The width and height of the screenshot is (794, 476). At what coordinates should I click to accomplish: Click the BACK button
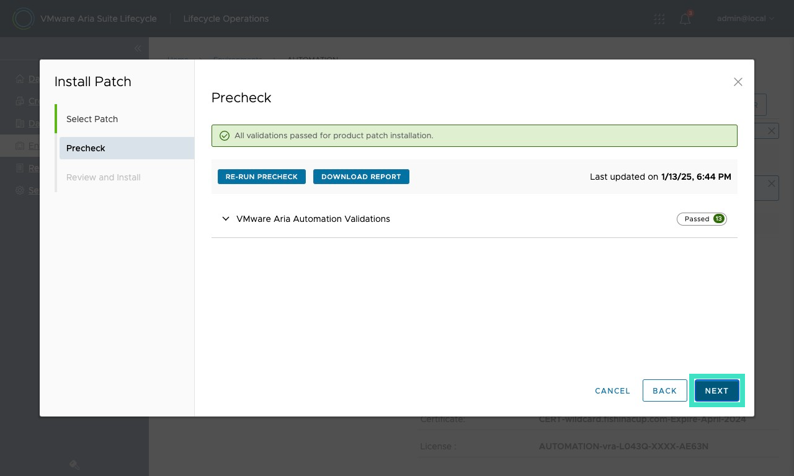[664, 390]
